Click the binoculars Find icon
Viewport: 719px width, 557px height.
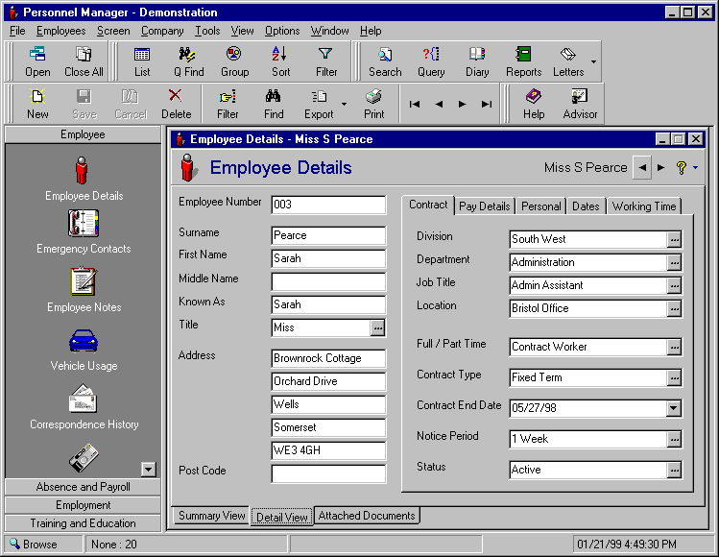(x=274, y=104)
